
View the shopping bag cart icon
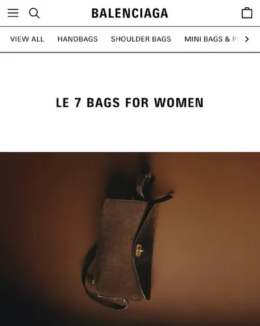(x=247, y=13)
